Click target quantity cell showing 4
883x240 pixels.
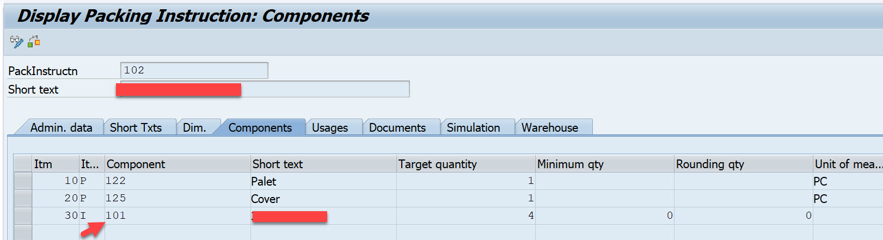coord(465,216)
